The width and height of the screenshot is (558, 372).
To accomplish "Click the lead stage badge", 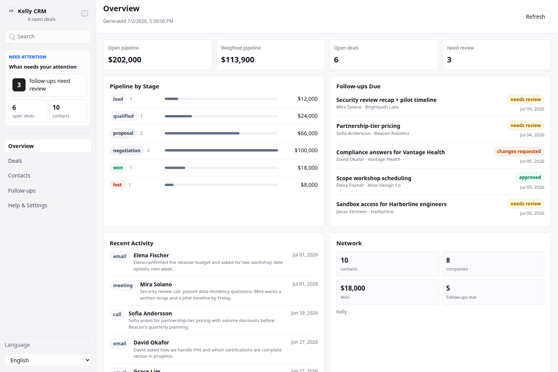I will coord(118,99).
